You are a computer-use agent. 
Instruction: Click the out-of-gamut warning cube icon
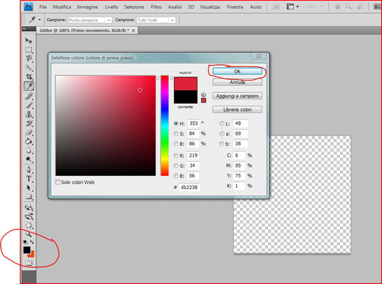(204, 95)
